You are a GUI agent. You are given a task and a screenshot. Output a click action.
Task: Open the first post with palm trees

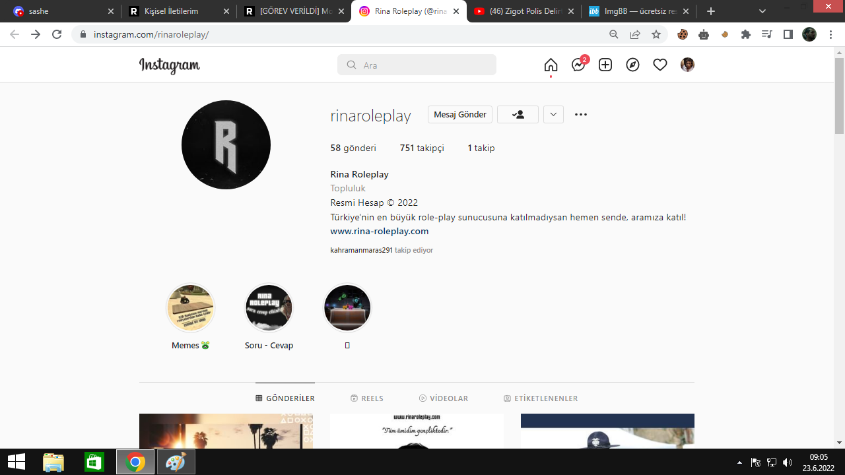[226, 431]
